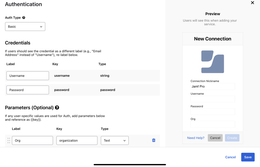Image resolution: width=260 pixels, height=167 pixels.
Task: Click the blue Cancel link at bottom
Action: tap(231, 157)
